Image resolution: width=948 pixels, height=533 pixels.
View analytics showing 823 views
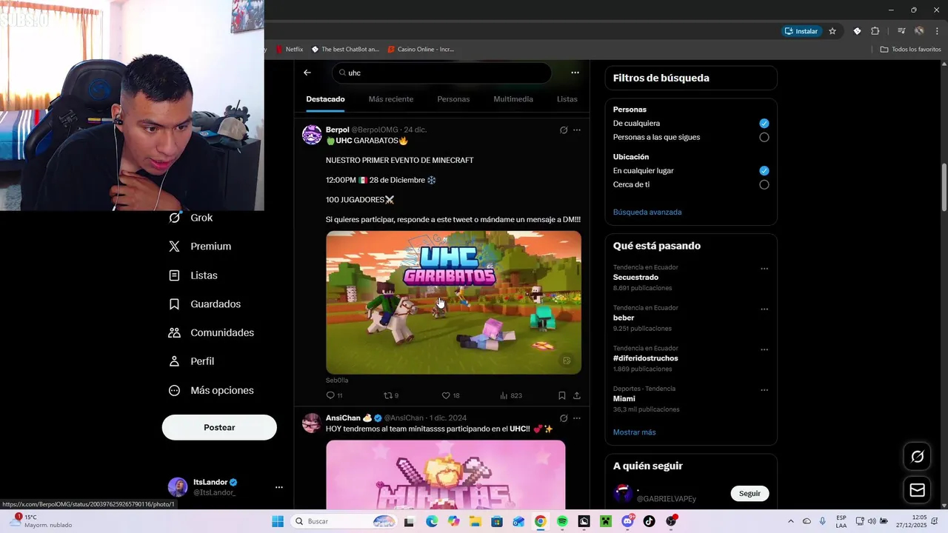point(511,395)
